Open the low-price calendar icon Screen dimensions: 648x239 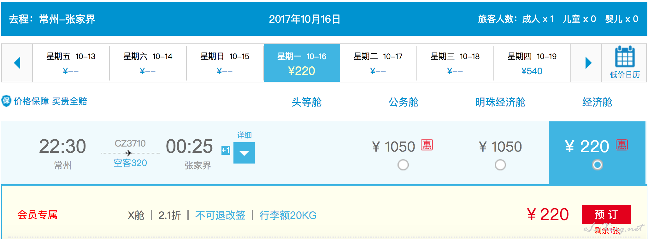pyautogui.click(x=625, y=57)
